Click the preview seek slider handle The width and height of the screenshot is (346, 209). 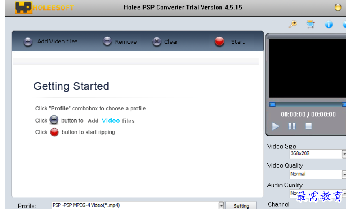pyautogui.click(x=272, y=104)
